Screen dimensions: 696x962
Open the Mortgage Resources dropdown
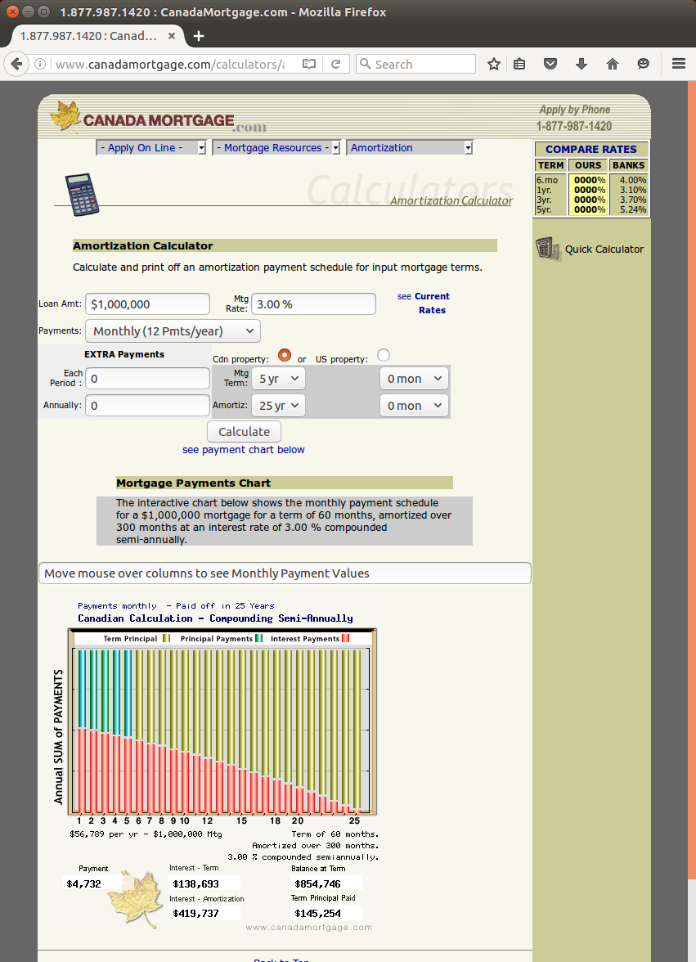coord(276,148)
